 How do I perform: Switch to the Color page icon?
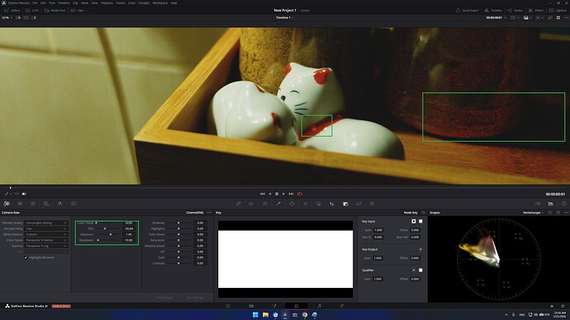click(297, 306)
